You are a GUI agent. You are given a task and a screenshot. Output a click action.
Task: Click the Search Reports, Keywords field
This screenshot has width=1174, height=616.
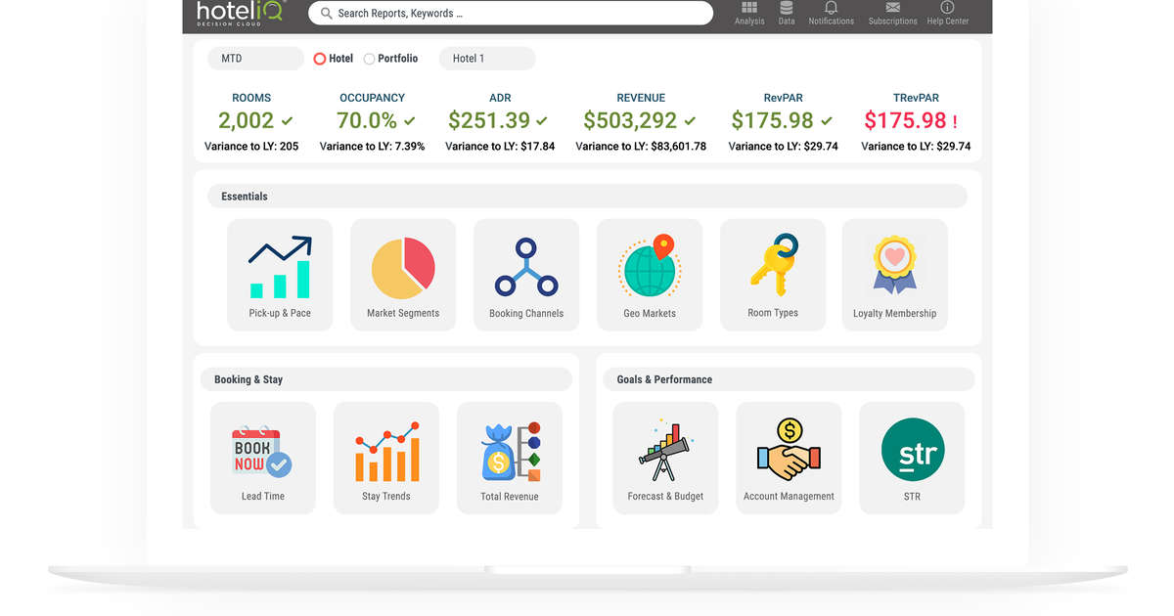(x=511, y=14)
